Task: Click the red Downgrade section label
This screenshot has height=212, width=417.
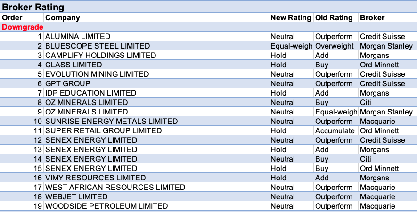Action: pos(23,27)
